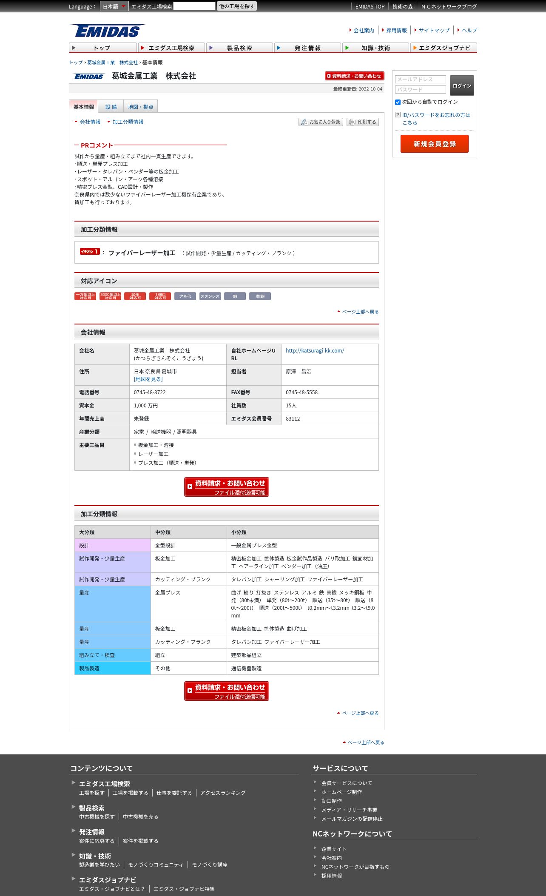The image size is (546, 896).
Task: Open http://katsuragi-kk.com/ homepage link
Action: pos(315,351)
